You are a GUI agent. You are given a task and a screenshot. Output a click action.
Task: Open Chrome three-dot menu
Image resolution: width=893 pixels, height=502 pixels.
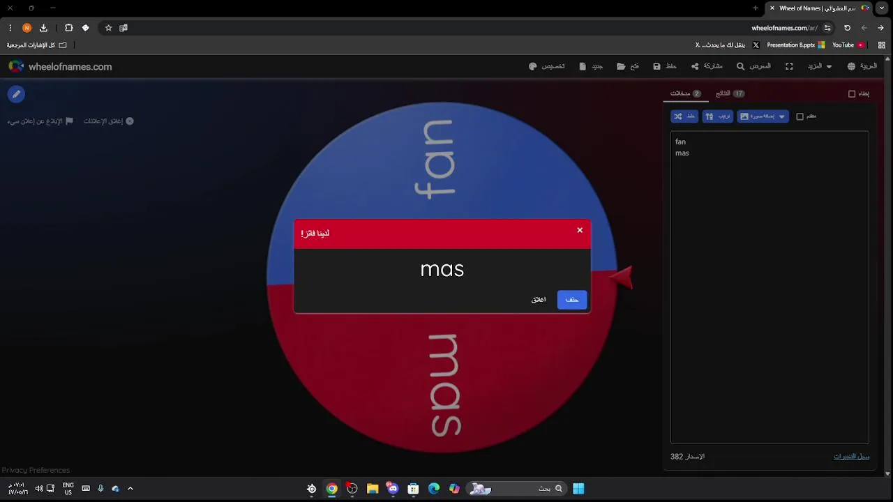point(10,28)
